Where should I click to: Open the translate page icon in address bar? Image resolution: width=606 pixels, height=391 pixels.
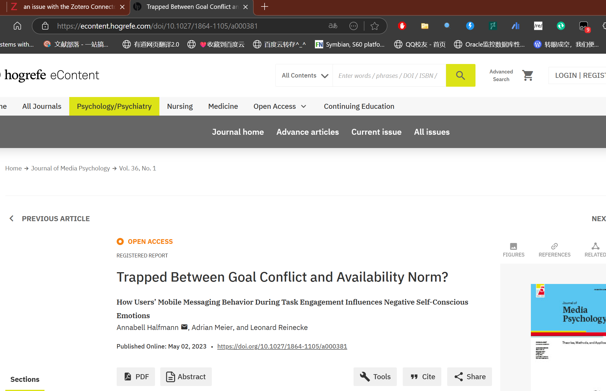[x=333, y=26]
